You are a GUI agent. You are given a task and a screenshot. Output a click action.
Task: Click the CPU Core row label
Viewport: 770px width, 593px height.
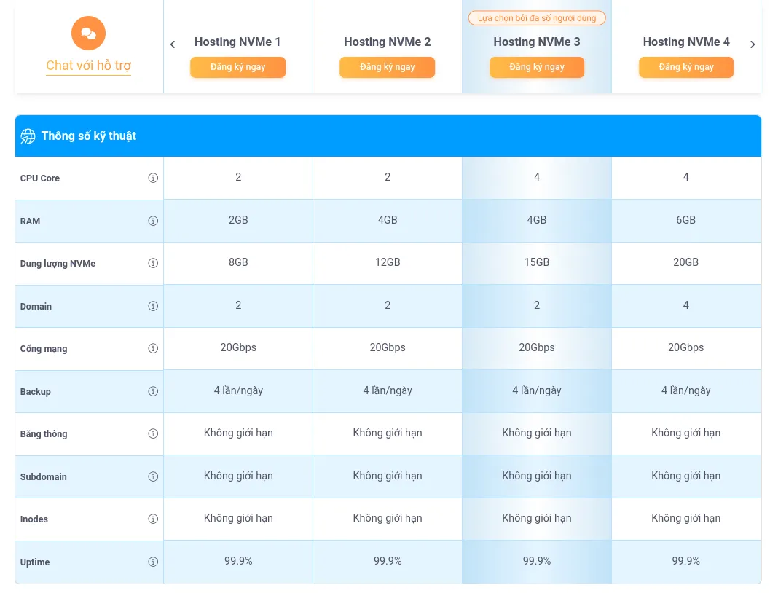[40, 178]
